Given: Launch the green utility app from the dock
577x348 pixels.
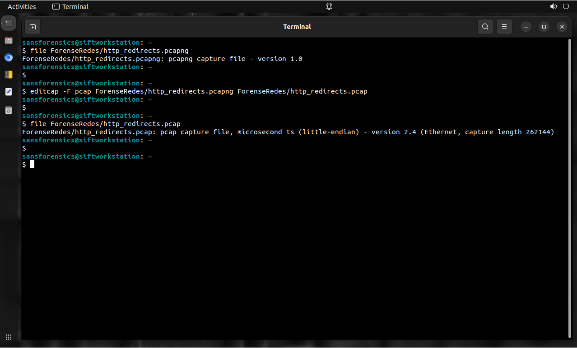Looking at the screenshot, I should pyautogui.click(x=8, y=110).
